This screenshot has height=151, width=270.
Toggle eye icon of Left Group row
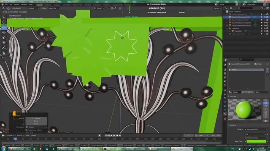[x=265, y=29]
